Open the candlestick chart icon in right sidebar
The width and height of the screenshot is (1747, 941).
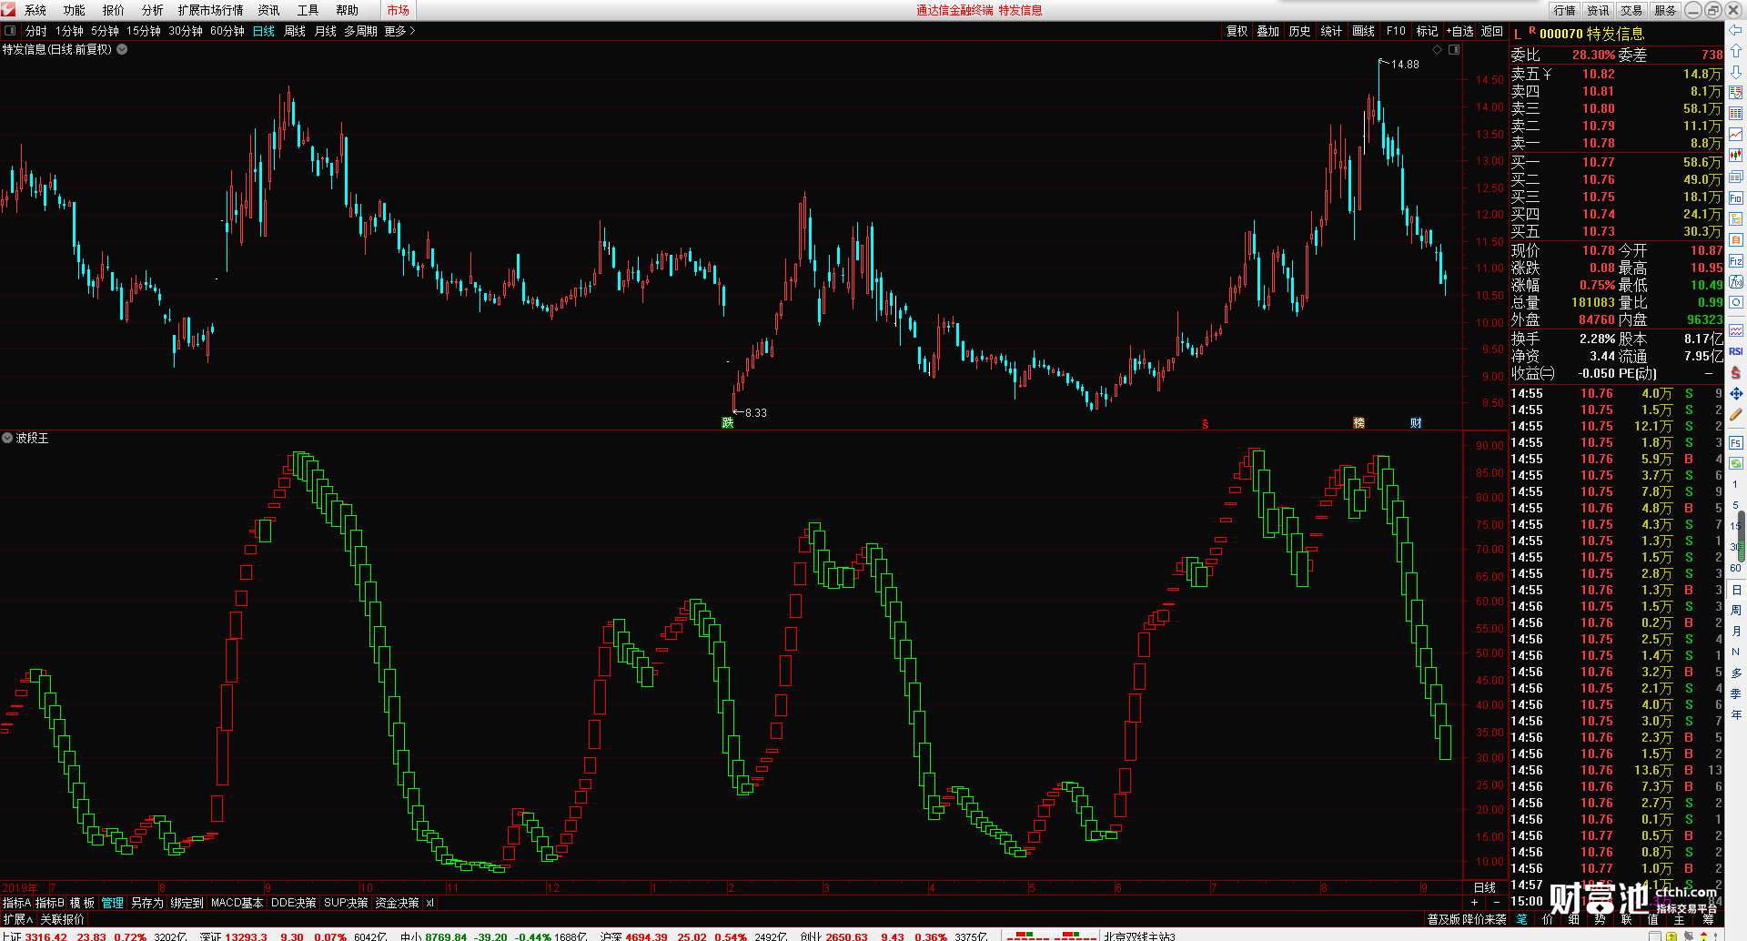click(1736, 156)
